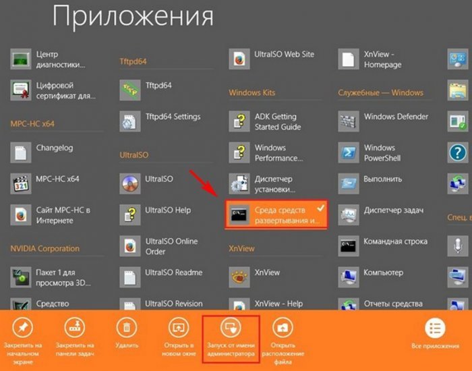Screen dimensions: 472x371
Task: Open UltraISO Revision entry
Action: [x=161, y=304]
